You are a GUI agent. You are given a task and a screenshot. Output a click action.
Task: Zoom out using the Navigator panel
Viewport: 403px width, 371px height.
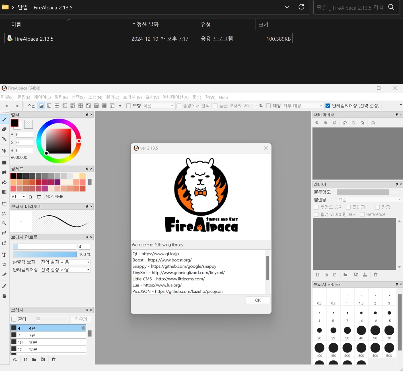(326, 123)
